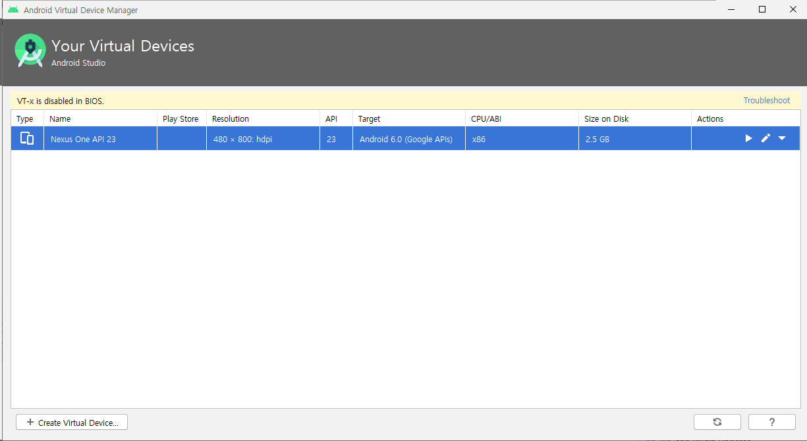Viewport: 807px width, 441px height.
Task: Maximize the AVD Manager window
Action: [x=762, y=9]
